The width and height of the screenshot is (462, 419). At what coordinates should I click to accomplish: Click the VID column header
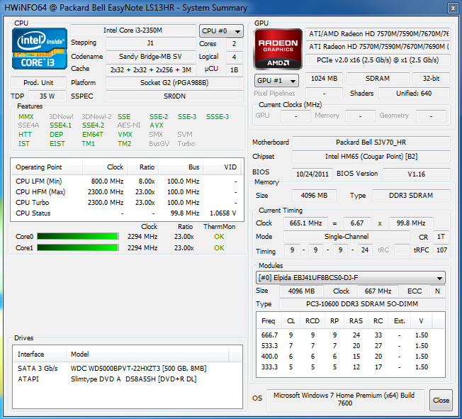point(222,167)
